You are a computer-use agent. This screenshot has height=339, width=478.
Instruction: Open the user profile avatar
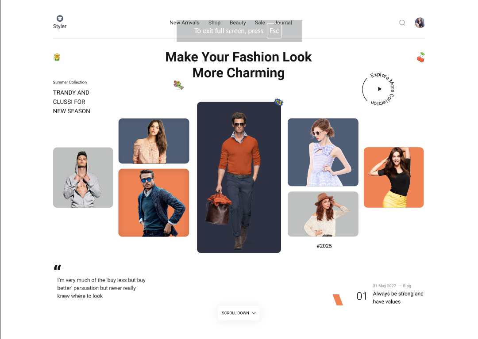(x=420, y=23)
